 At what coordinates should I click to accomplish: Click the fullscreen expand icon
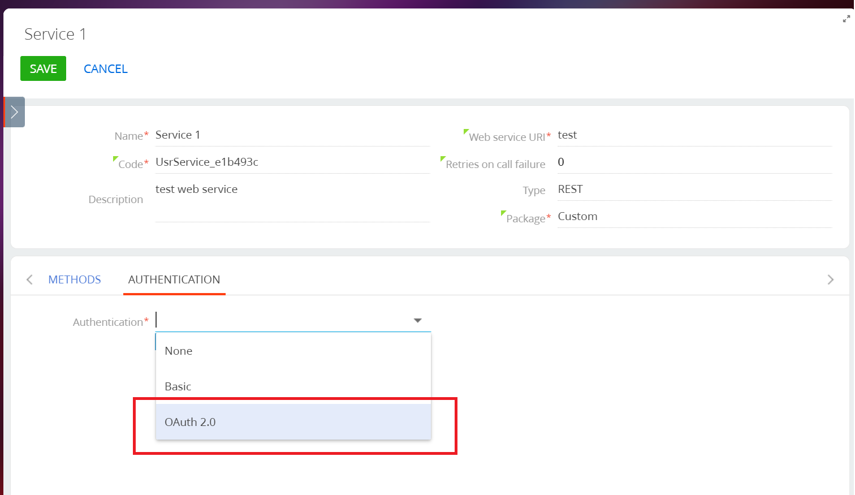coord(846,19)
